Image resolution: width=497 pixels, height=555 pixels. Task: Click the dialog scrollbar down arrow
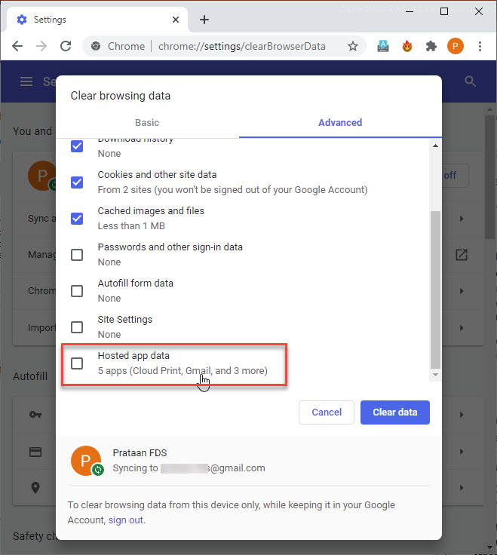tap(435, 375)
